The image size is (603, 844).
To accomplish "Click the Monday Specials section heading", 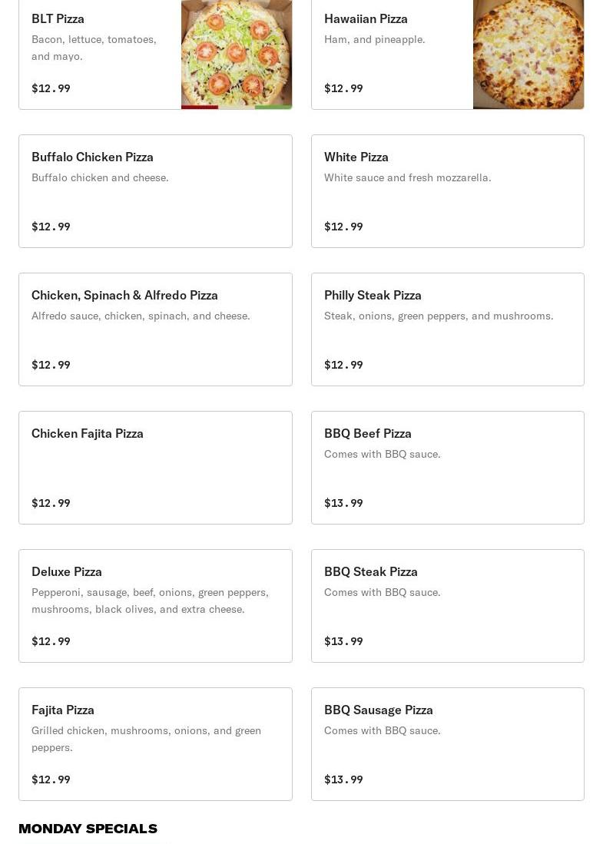I will (88, 829).
